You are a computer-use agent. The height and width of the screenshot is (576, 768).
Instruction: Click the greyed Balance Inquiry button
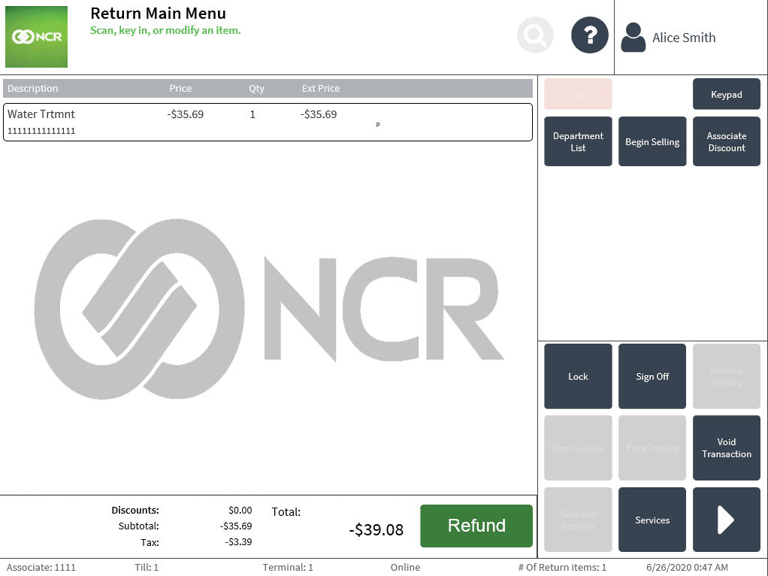[727, 377]
